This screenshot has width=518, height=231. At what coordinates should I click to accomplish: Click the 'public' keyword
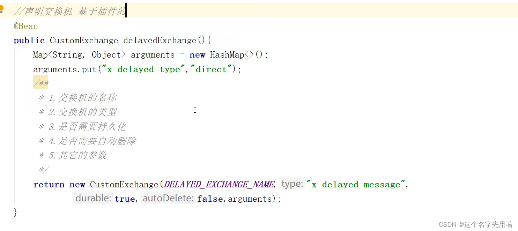coord(29,40)
